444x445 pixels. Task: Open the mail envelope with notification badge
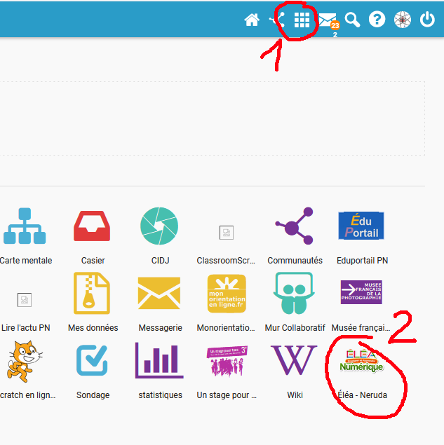328,20
